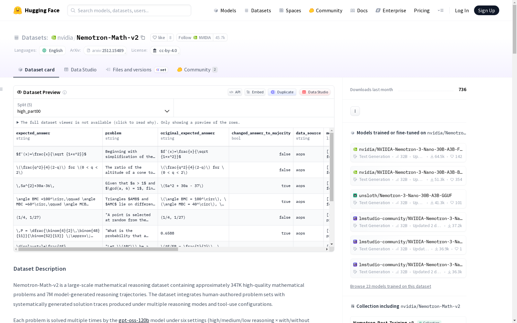Select problem cell starting 'Beginning with'

click(x=130, y=154)
